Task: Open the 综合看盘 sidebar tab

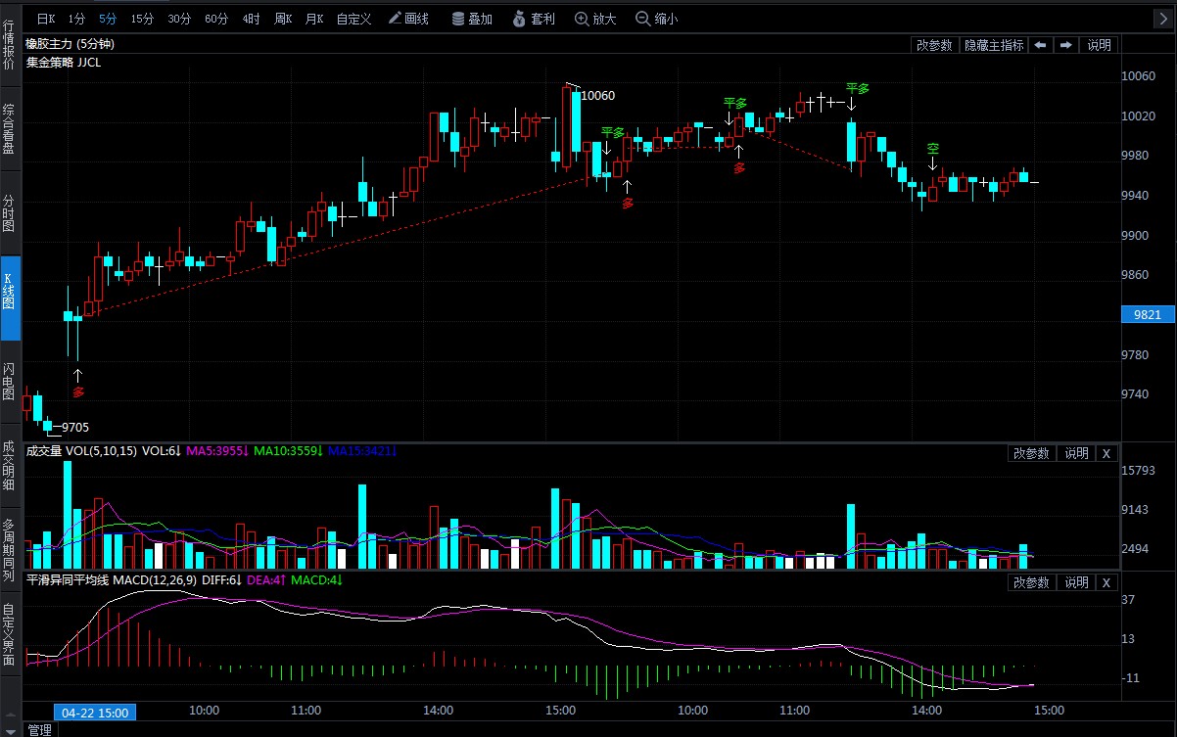Action: tap(10, 127)
